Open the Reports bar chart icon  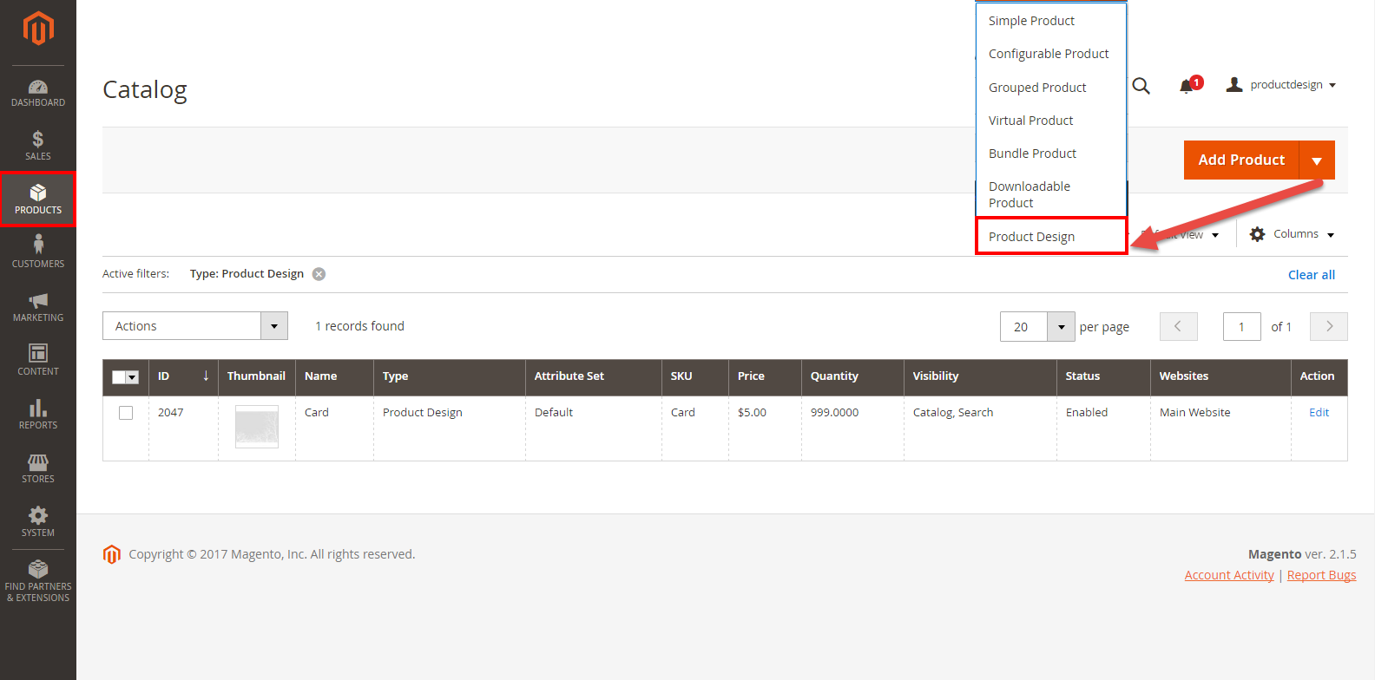point(37,414)
